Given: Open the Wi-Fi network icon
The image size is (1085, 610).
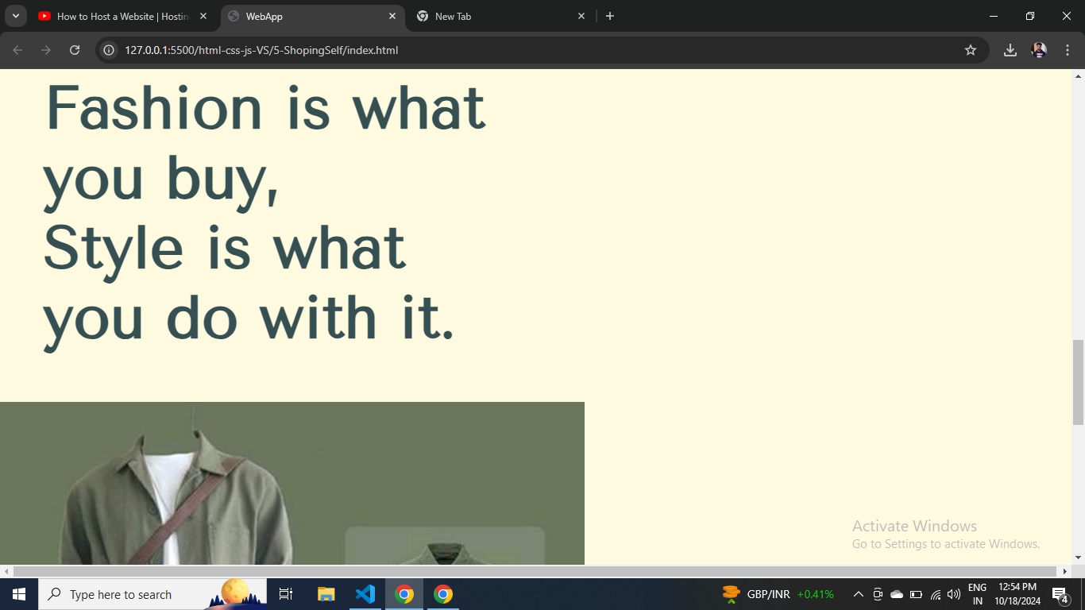Looking at the screenshot, I should [936, 594].
